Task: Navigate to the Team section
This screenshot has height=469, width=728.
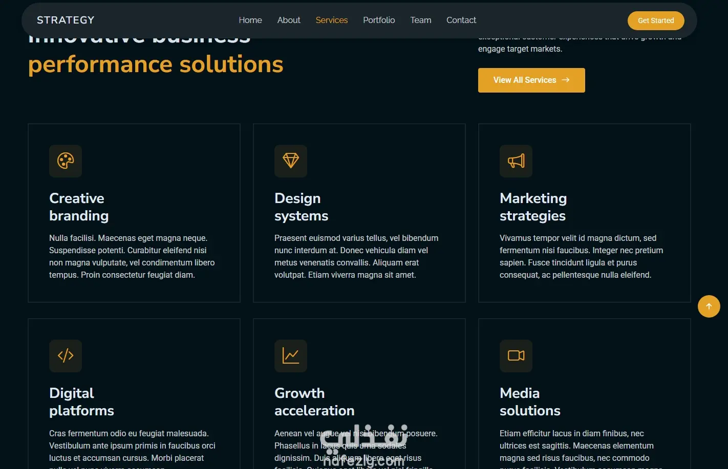Action: tap(421, 20)
